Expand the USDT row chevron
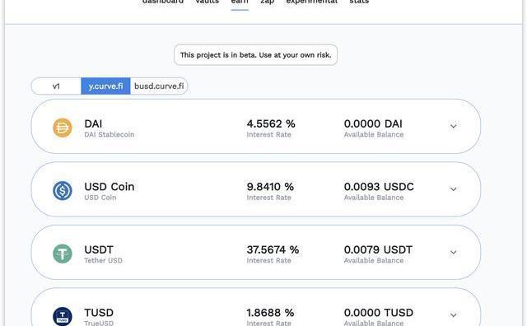Screen dimensions: 527x326 coord(454,252)
